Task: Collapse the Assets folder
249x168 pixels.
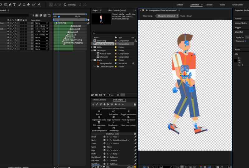Action: [92, 60]
